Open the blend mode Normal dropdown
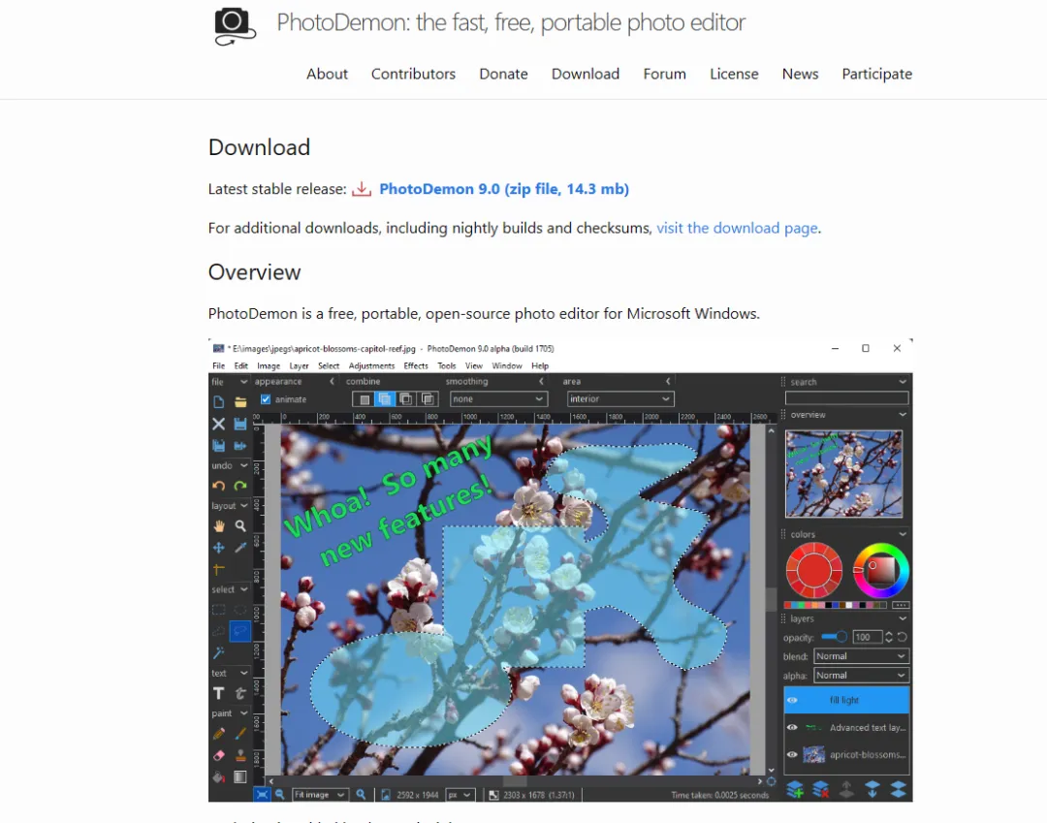 (862, 656)
